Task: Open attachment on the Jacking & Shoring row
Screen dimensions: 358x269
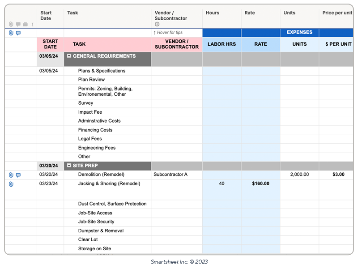Action: 11,184
